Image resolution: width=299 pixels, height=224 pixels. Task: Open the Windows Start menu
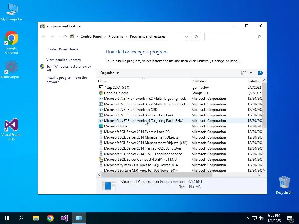7,218
